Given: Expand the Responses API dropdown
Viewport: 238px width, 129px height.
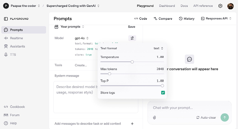Looking at the screenshot, I should click(216, 19).
